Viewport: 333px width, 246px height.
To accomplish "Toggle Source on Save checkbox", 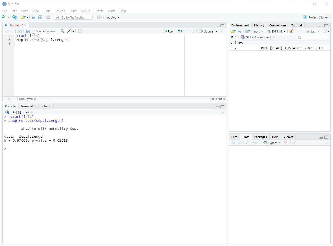I will pyautogui.click(x=33, y=31).
